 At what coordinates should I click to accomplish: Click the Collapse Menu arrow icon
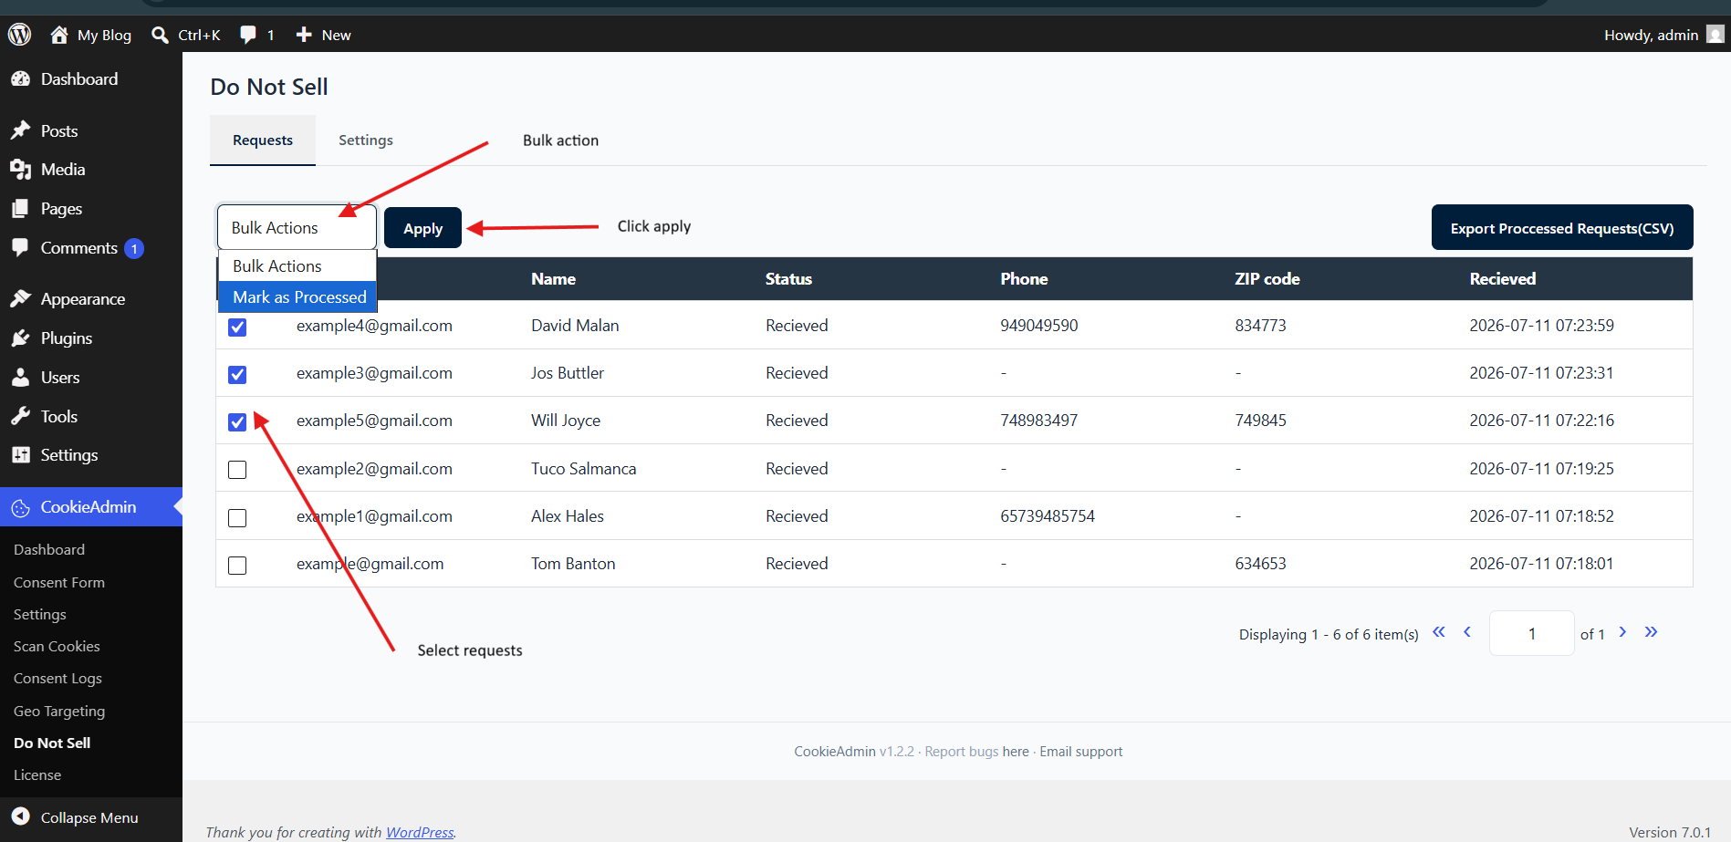20,817
